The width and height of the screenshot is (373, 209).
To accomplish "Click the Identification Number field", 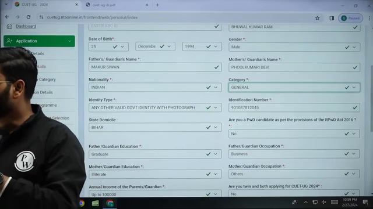I will point(294,107).
